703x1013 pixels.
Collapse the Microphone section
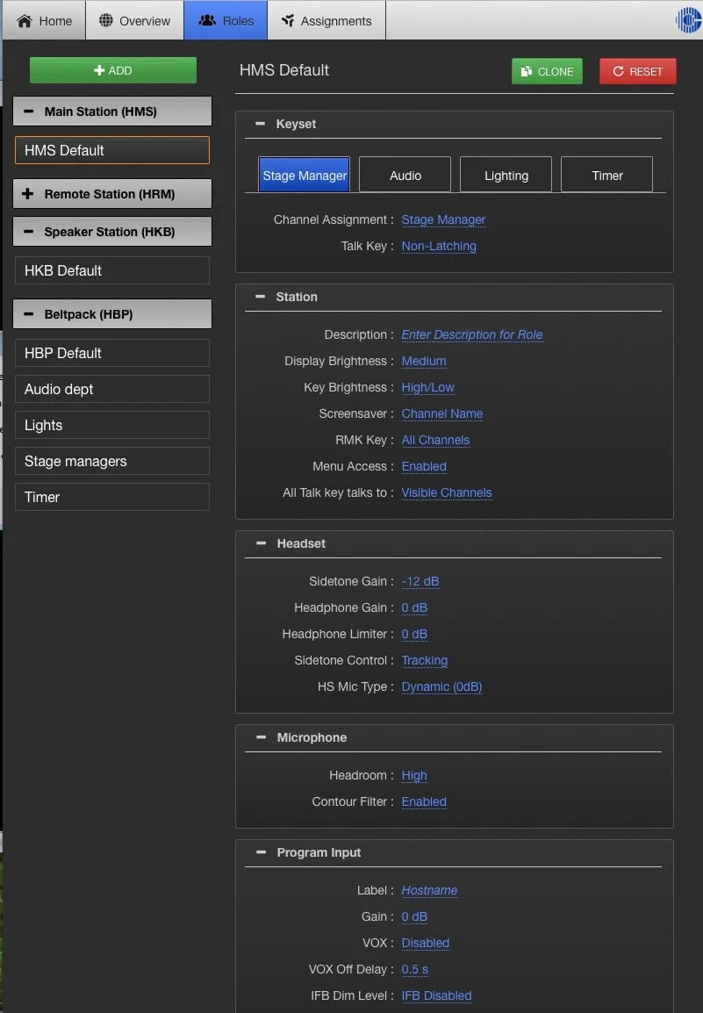(x=261, y=737)
